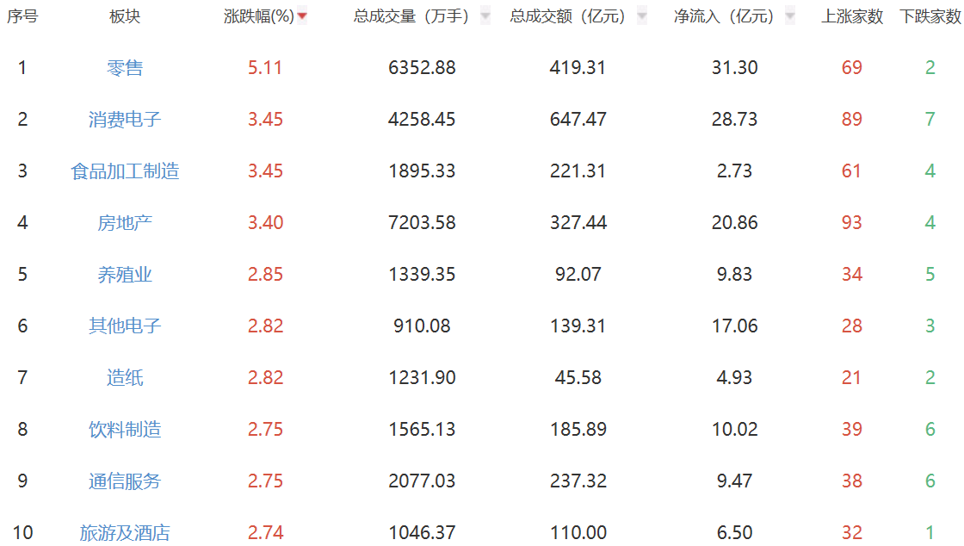Click the rising count 93 for 房地产
Image resolution: width=964 pixels, height=546 pixels.
[852, 223]
